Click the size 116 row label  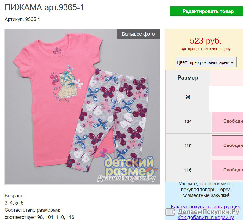pyautogui.click(x=188, y=170)
